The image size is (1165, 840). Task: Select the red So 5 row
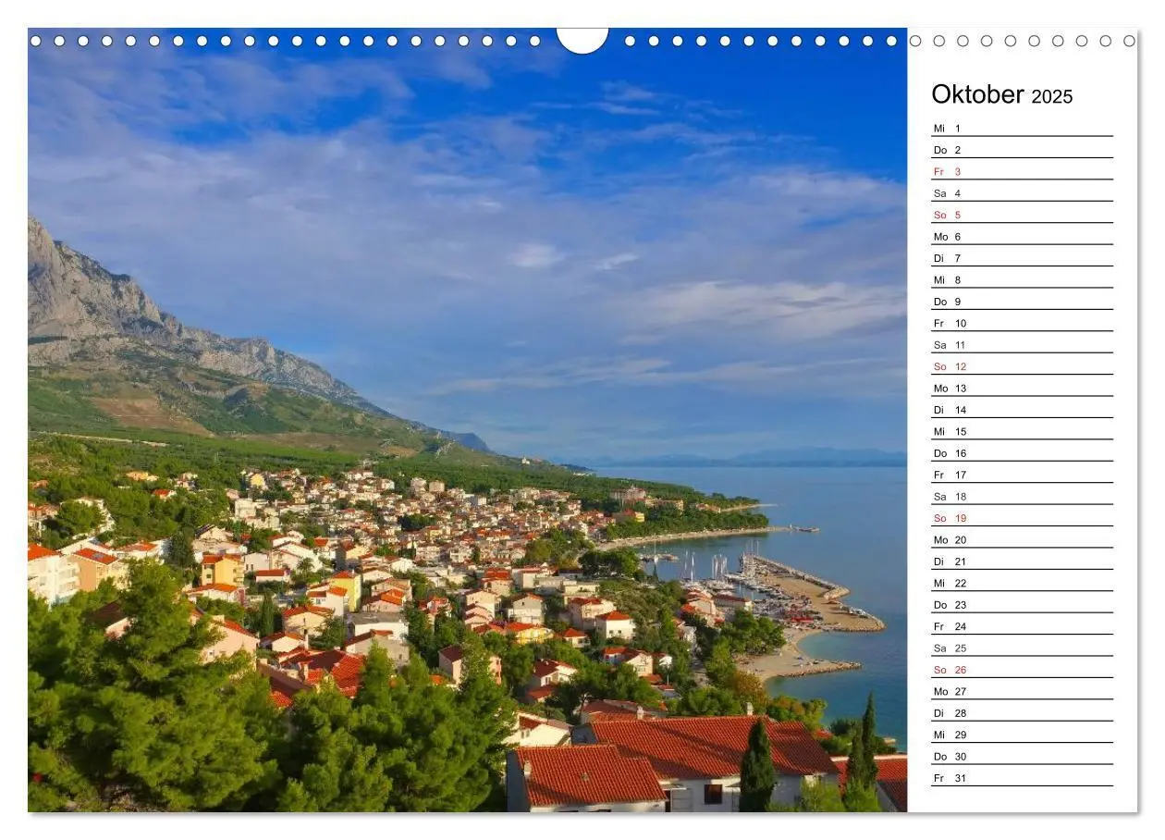click(x=1022, y=215)
